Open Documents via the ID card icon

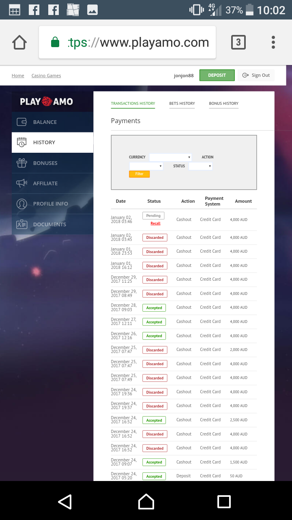pyautogui.click(x=21, y=224)
